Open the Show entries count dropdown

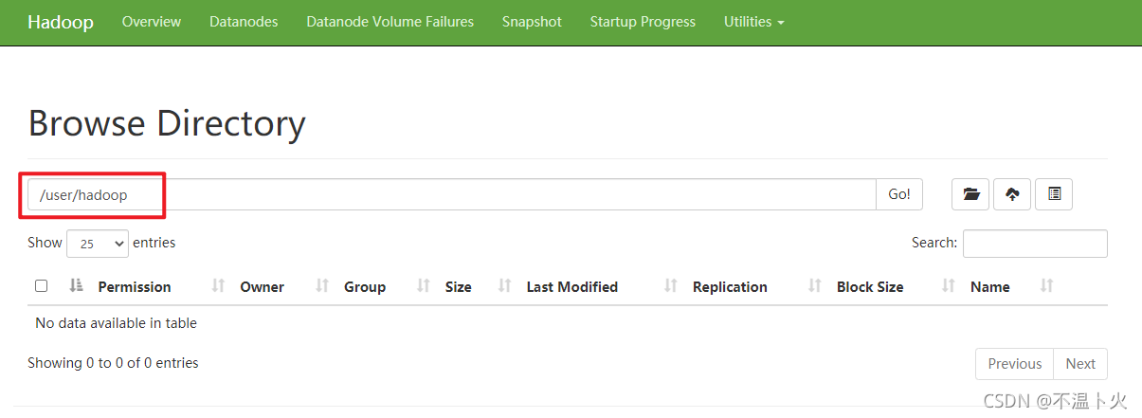coord(98,244)
